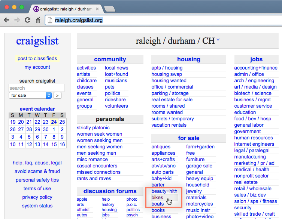Image resolution: width=282 pixels, height=219 pixels.
Task: Open the for sale category dropdown
Action: point(30,95)
